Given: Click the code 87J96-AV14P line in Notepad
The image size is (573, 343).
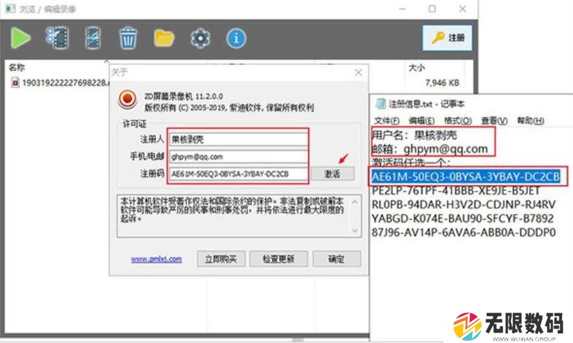Looking at the screenshot, I should click(464, 232).
